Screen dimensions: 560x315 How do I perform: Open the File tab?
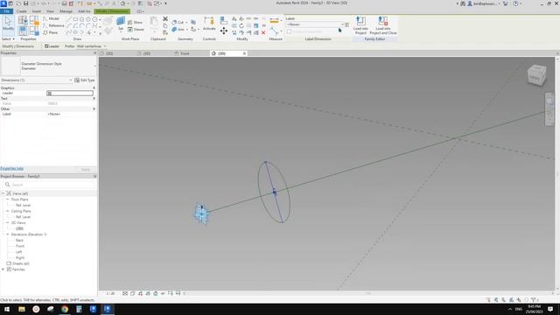coord(6,11)
